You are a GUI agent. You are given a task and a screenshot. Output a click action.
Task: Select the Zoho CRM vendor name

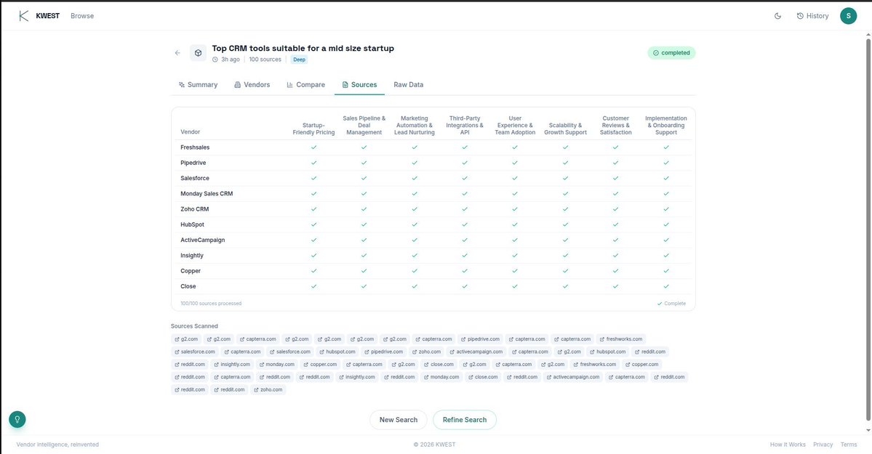195,209
